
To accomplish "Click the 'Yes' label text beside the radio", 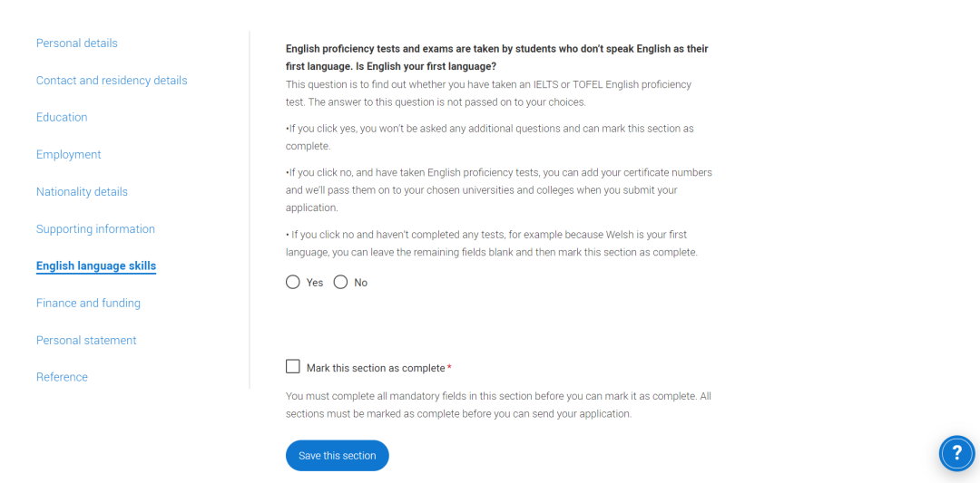I will pyautogui.click(x=315, y=283).
